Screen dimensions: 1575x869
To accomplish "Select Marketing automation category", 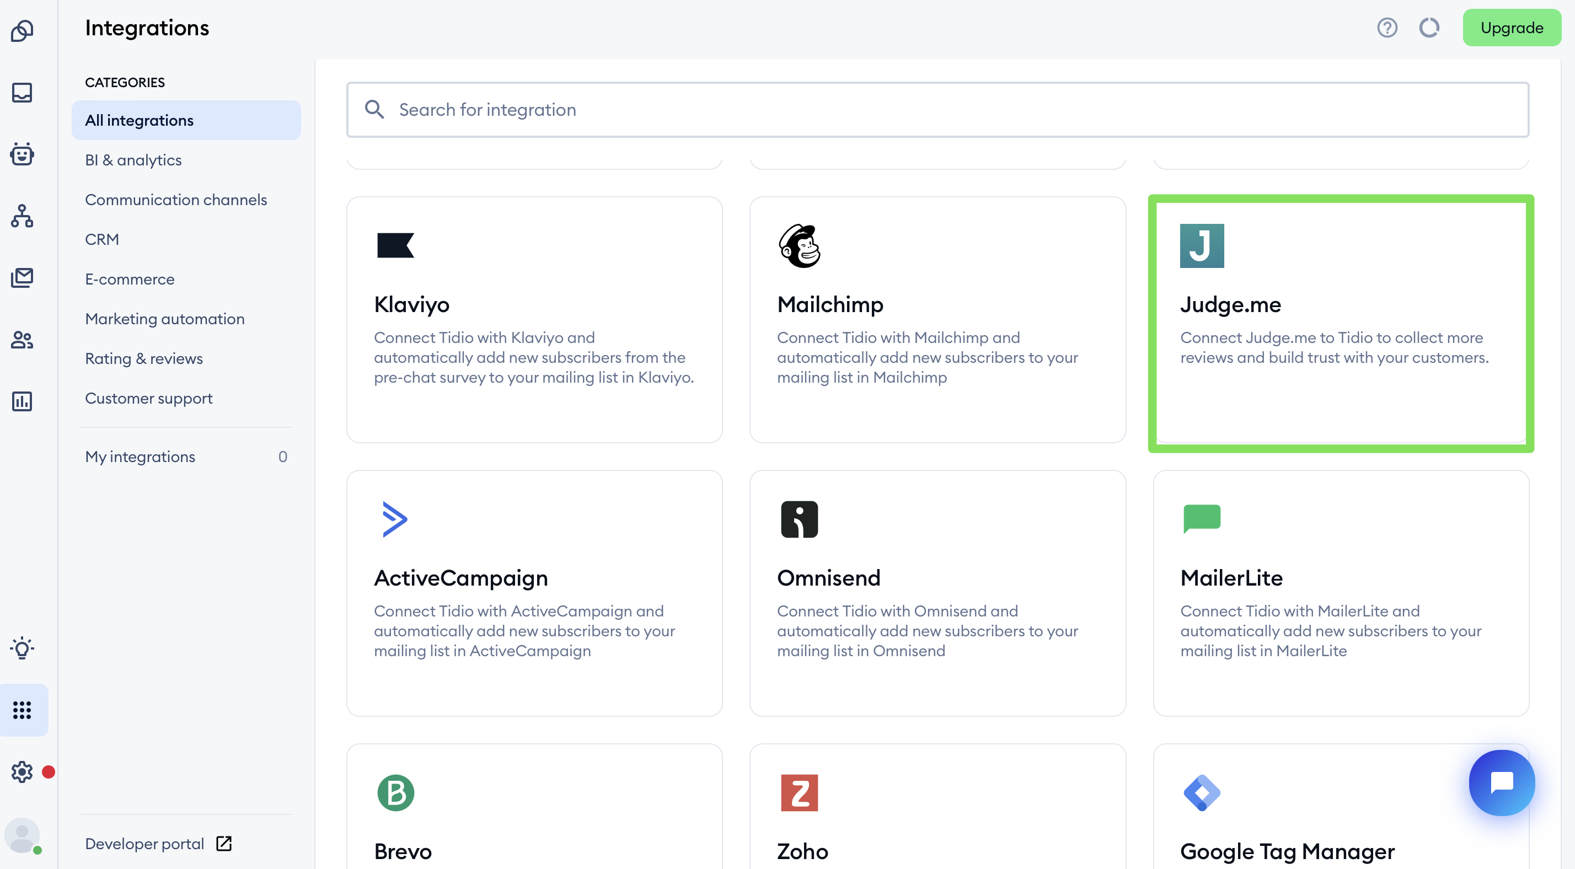I will [164, 319].
